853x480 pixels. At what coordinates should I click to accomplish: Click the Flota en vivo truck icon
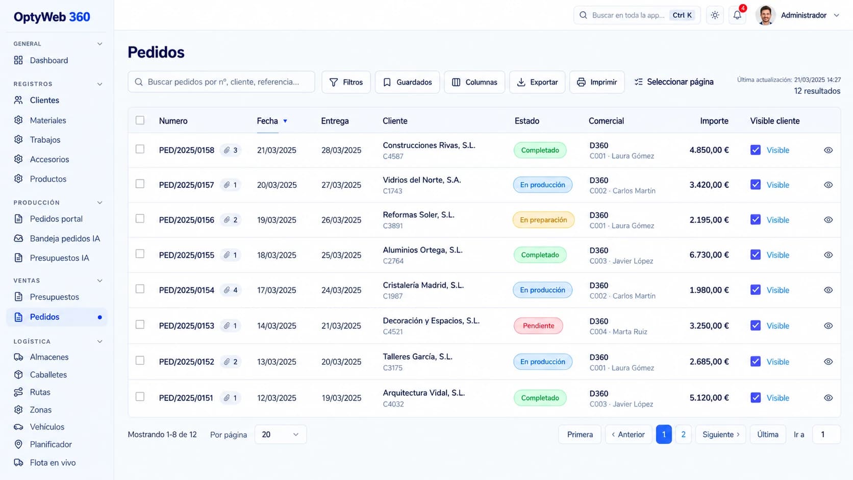coord(18,463)
